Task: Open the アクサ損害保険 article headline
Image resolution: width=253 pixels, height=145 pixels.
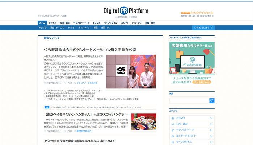Action: 80,141
